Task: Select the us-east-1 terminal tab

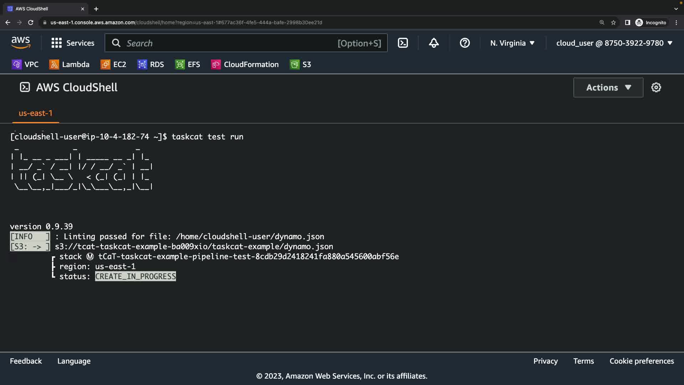Action: coord(35,113)
